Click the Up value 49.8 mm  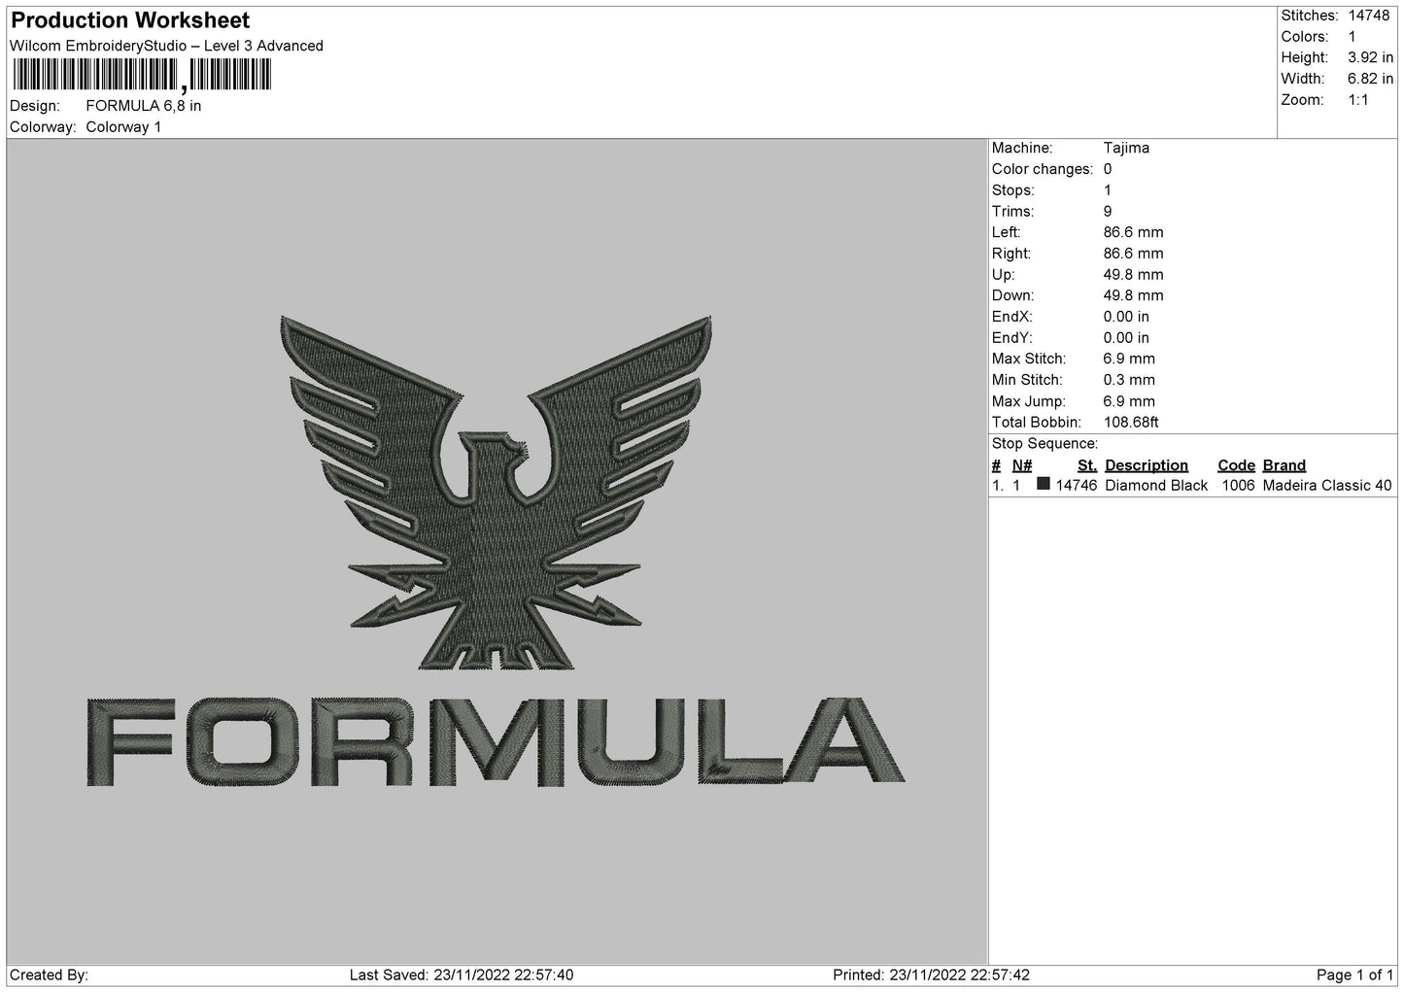[x=1133, y=274]
